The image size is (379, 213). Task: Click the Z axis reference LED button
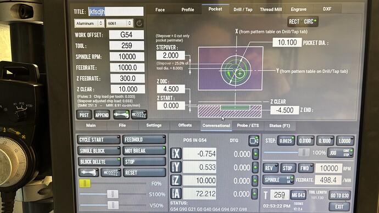pos(255,181)
